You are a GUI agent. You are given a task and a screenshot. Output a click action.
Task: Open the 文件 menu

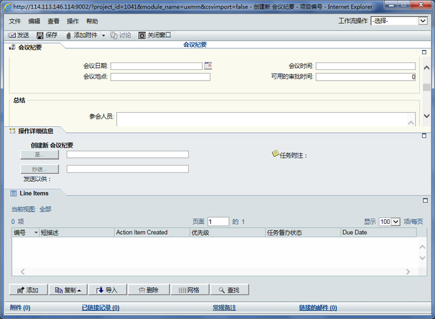coord(15,21)
